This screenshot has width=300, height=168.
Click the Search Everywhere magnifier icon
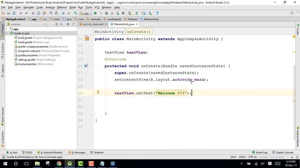pos(292,13)
